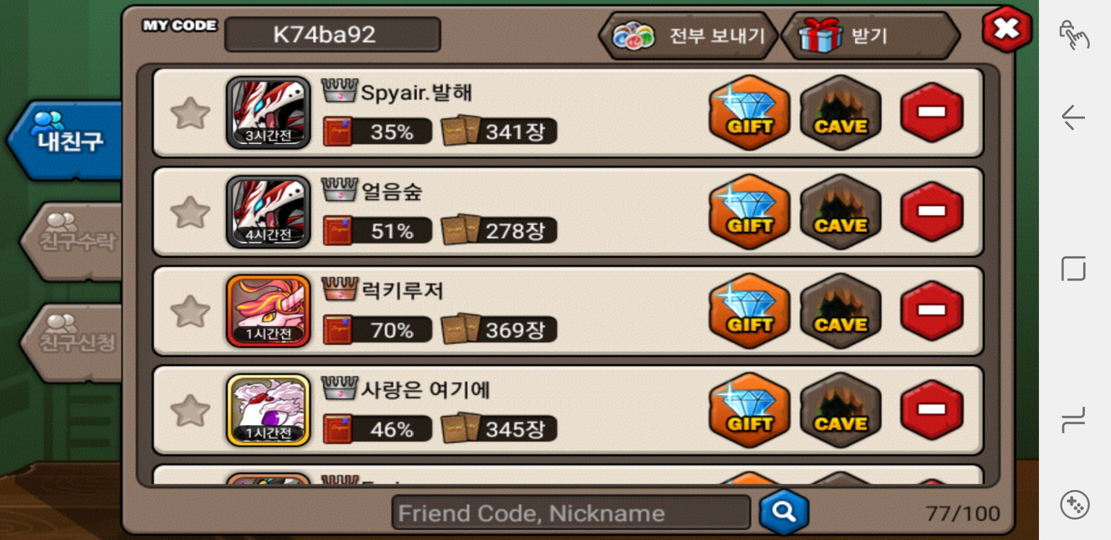Tap the Android back arrow in the side bar

pos(1074,118)
